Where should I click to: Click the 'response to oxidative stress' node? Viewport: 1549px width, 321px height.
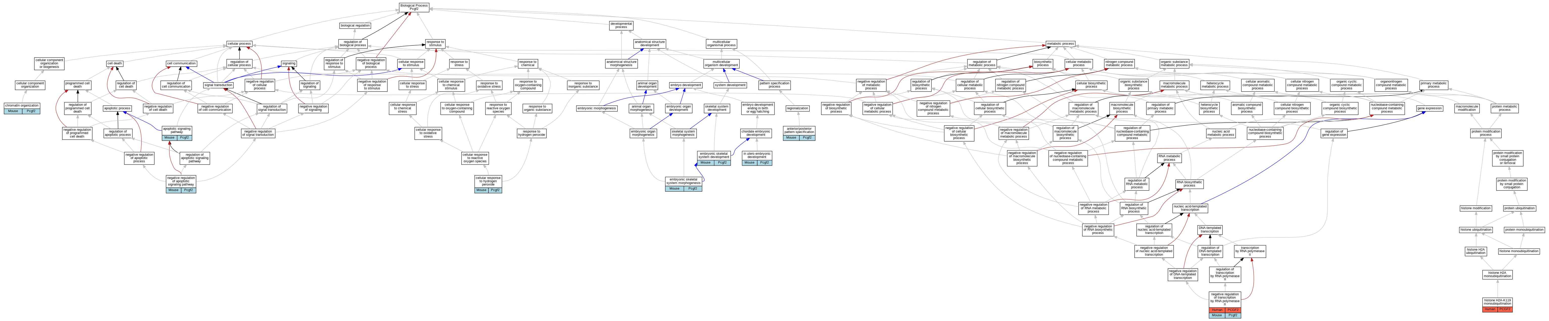coord(489,85)
